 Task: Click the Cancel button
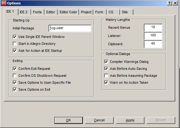tap(99, 120)
